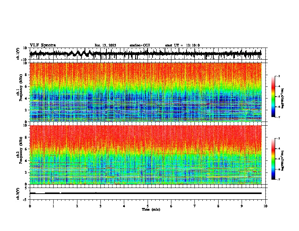The height and width of the screenshot is (231, 299).
Task: Select the date text "Jan. 13, 2023"
Action: [105, 45]
